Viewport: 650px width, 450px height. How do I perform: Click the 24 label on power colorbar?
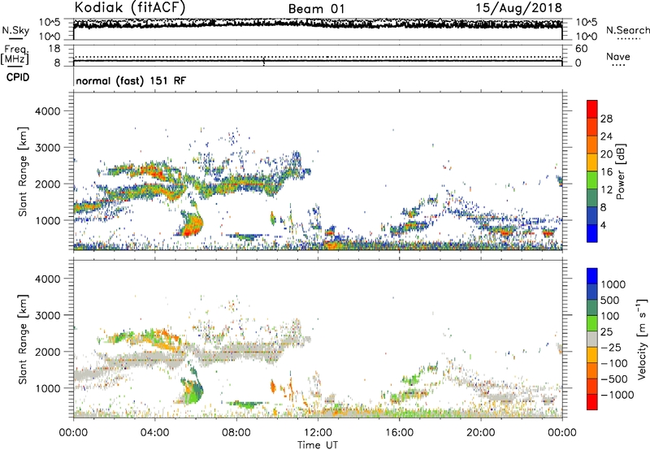[x=606, y=136]
